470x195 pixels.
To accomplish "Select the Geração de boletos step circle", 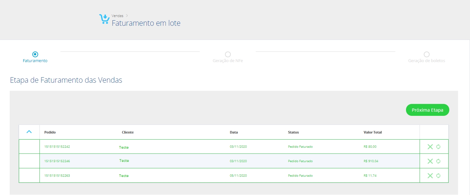I will (427, 54).
